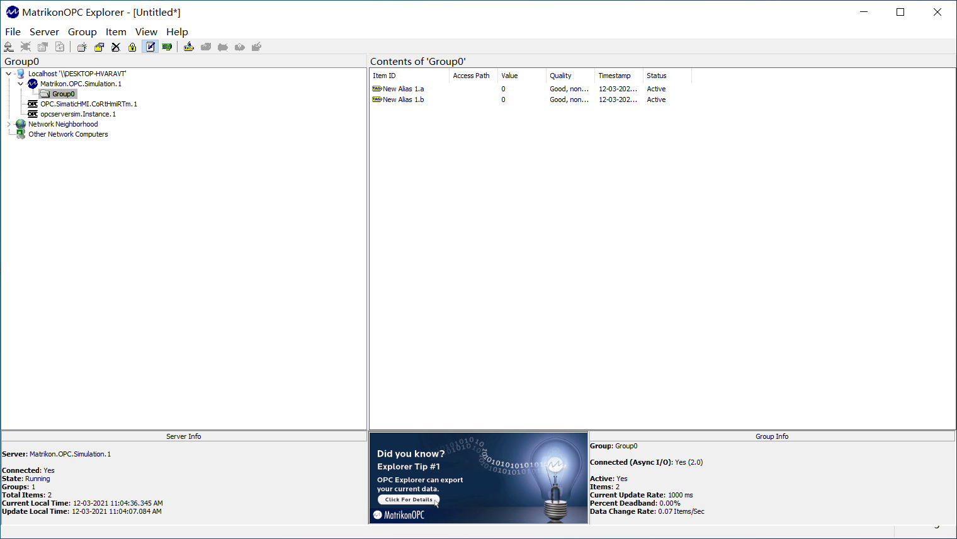Toggle the highlighted Monitor Items toolbar button

click(x=149, y=47)
